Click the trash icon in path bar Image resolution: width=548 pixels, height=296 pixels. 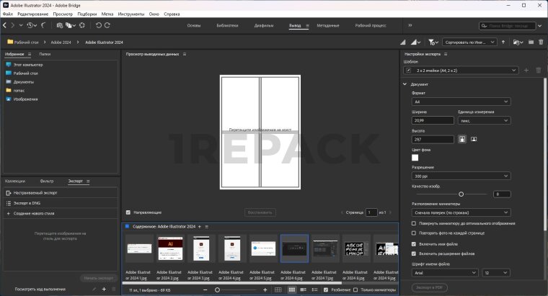540,42
